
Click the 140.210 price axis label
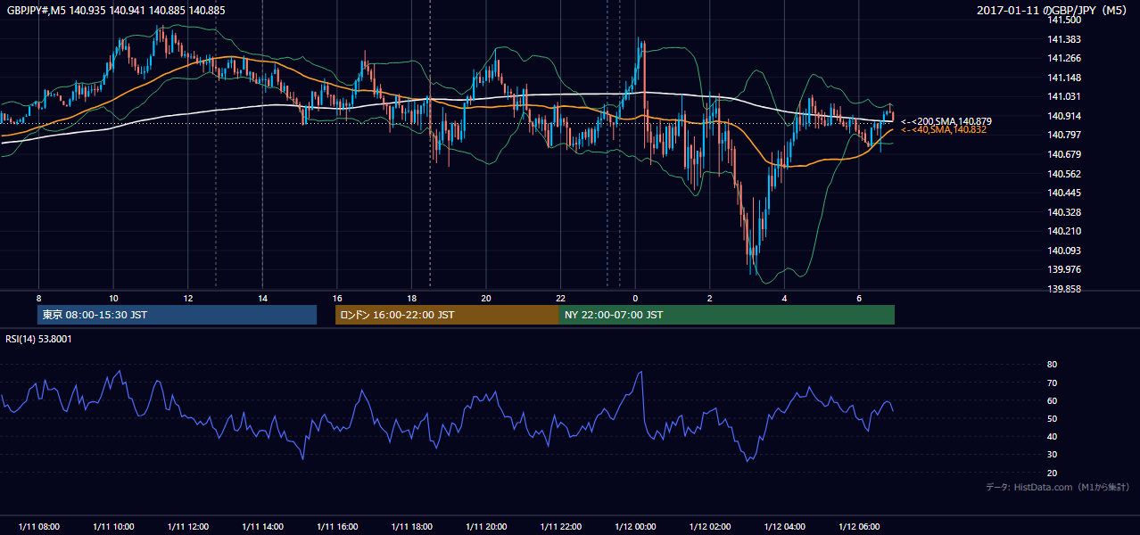1063,231
